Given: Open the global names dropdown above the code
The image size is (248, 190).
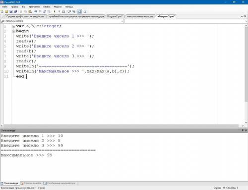Looking at the screenshot, I should click(x=62, y=21).
